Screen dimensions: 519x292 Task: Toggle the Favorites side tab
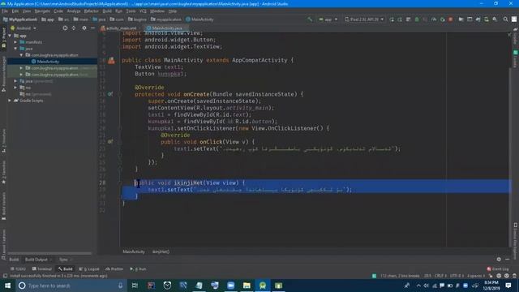pyautogui.click(x=3, y=172)
